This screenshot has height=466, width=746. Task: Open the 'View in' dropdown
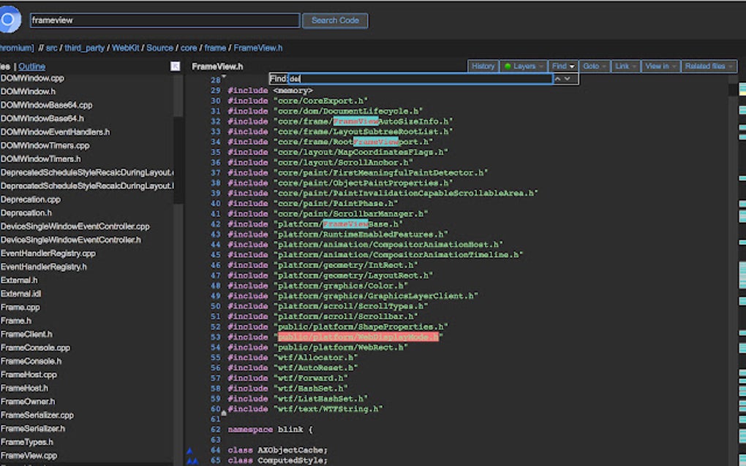(660, 66)
